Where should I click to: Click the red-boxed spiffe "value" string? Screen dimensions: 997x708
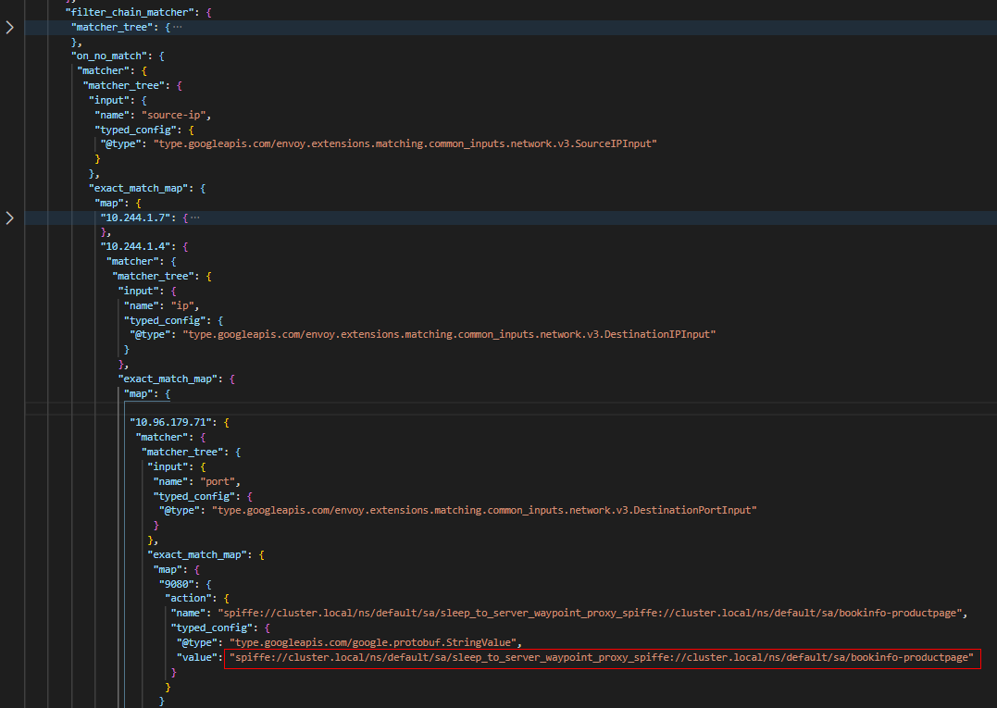coord(602,657)
